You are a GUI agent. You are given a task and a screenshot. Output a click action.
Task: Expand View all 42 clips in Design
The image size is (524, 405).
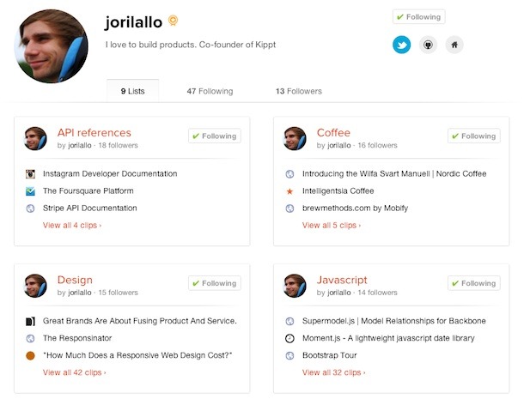(74, 372)
